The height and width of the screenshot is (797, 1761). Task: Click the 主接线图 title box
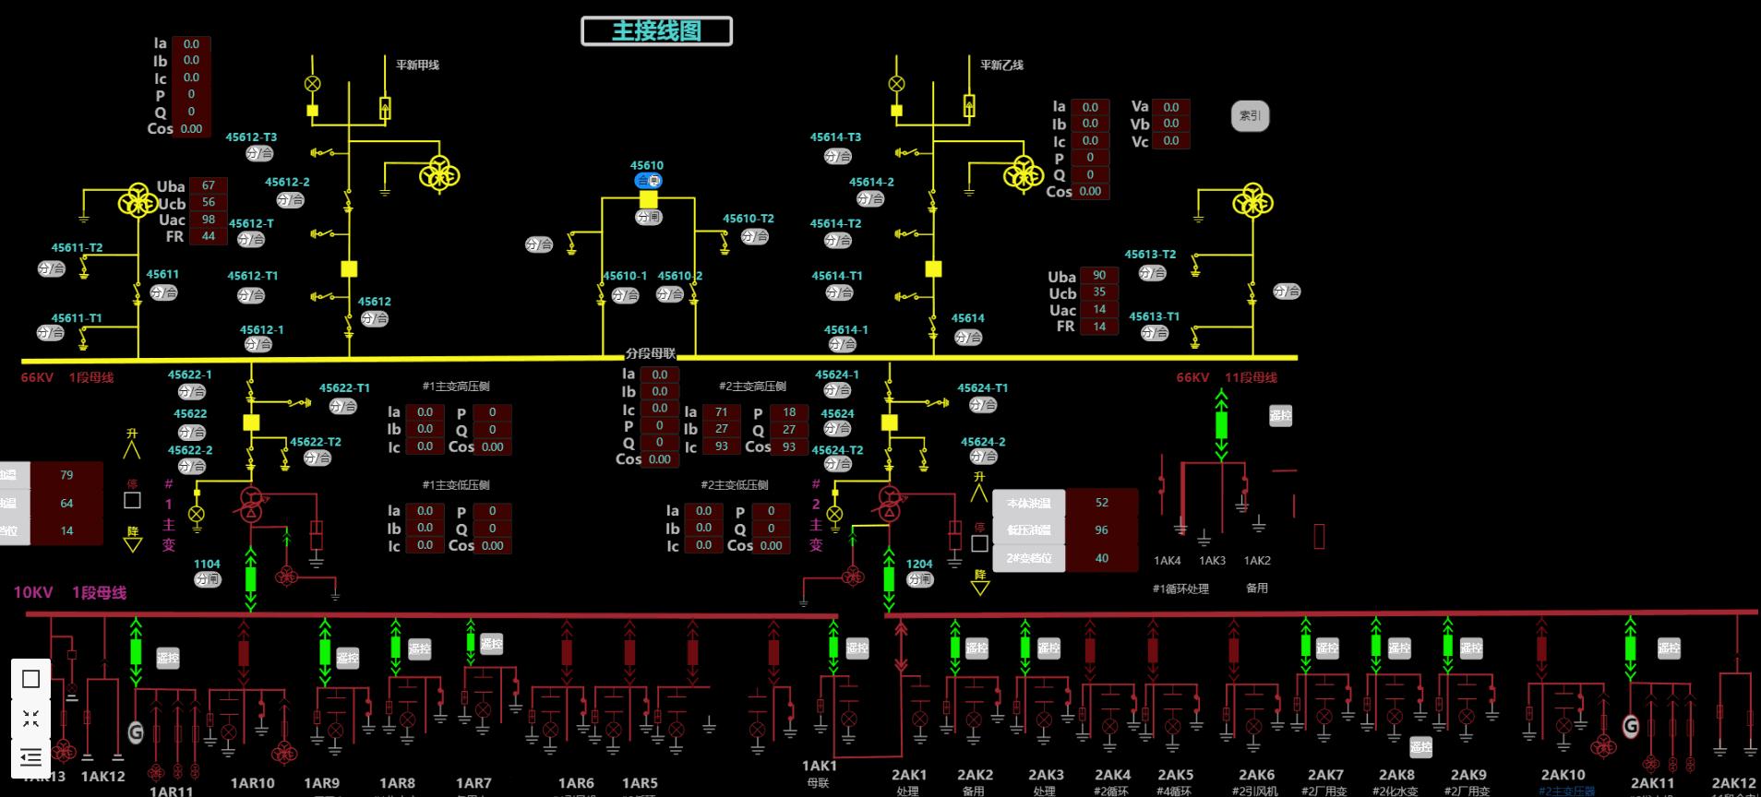click(x=657, y=31)
